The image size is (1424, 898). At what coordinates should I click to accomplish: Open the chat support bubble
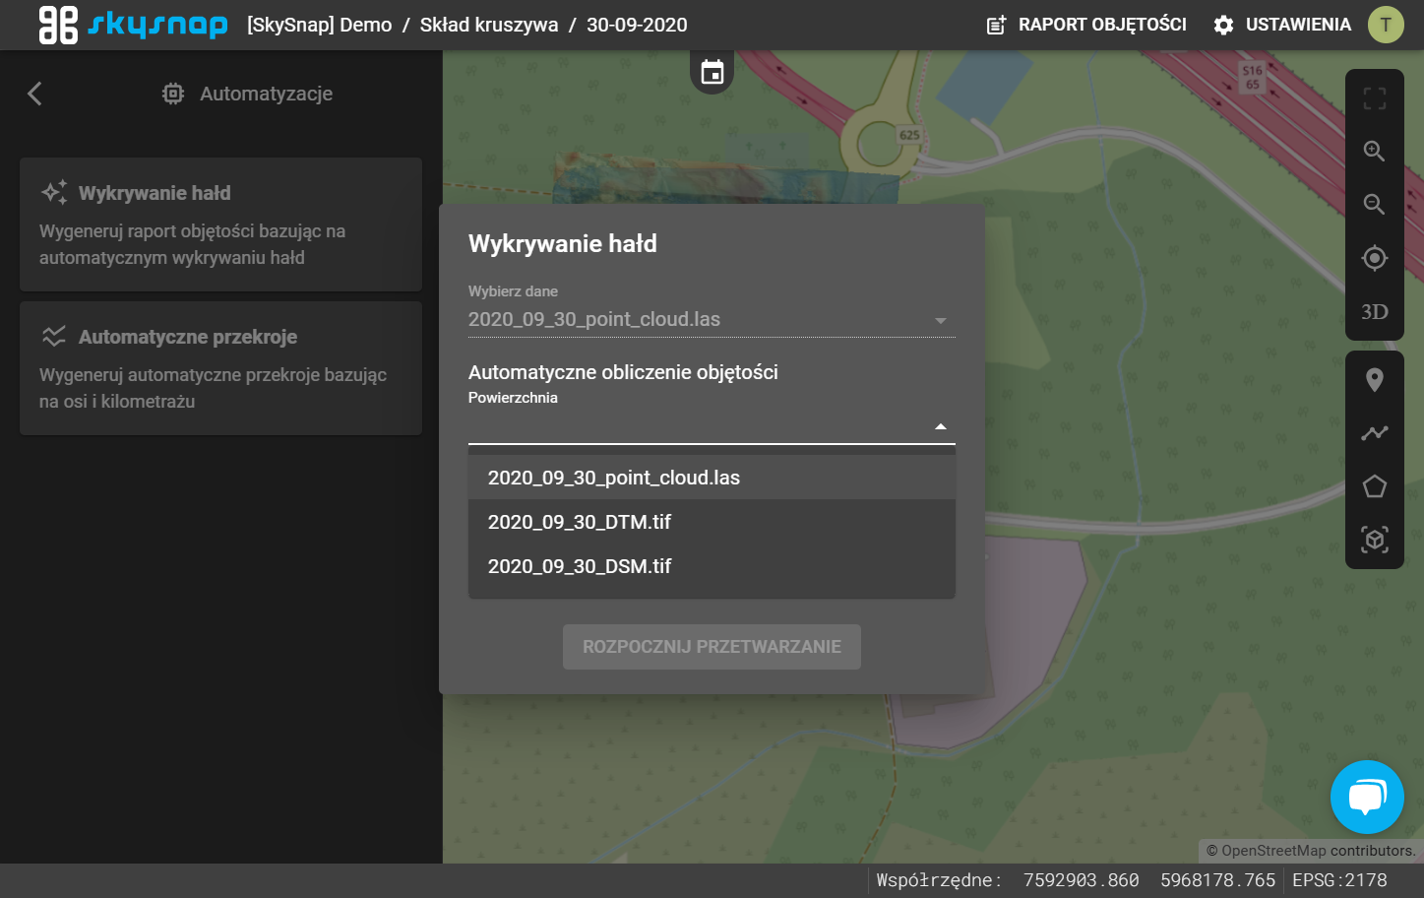(x=1367, y=797)
